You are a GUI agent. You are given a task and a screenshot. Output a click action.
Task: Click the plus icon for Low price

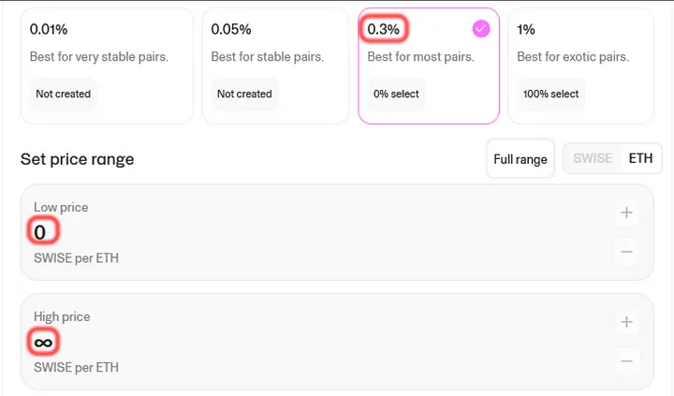[626, 213]
